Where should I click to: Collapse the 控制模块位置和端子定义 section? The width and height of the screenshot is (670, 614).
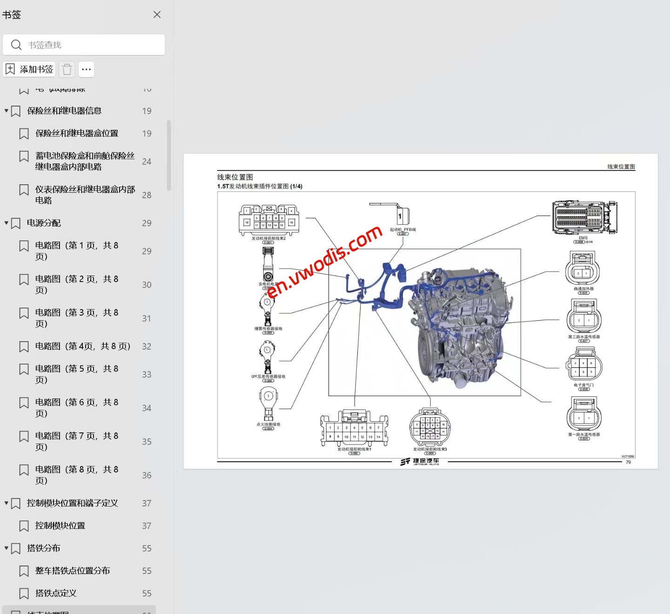6,503
